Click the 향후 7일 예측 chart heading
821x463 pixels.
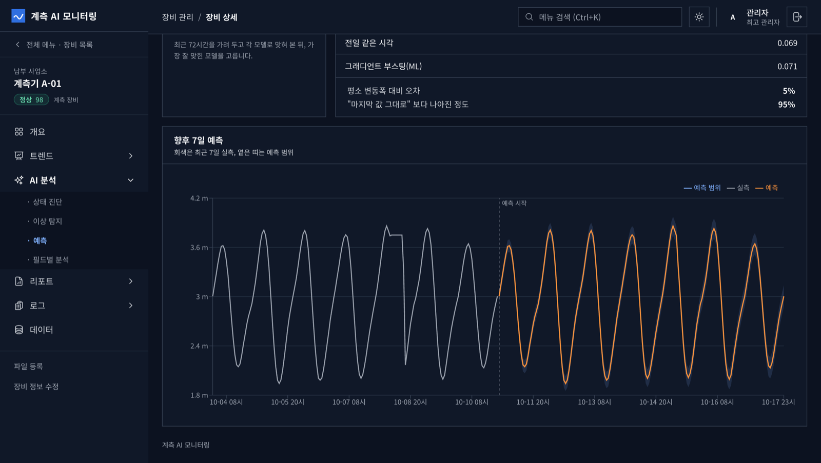click(198, 140)
